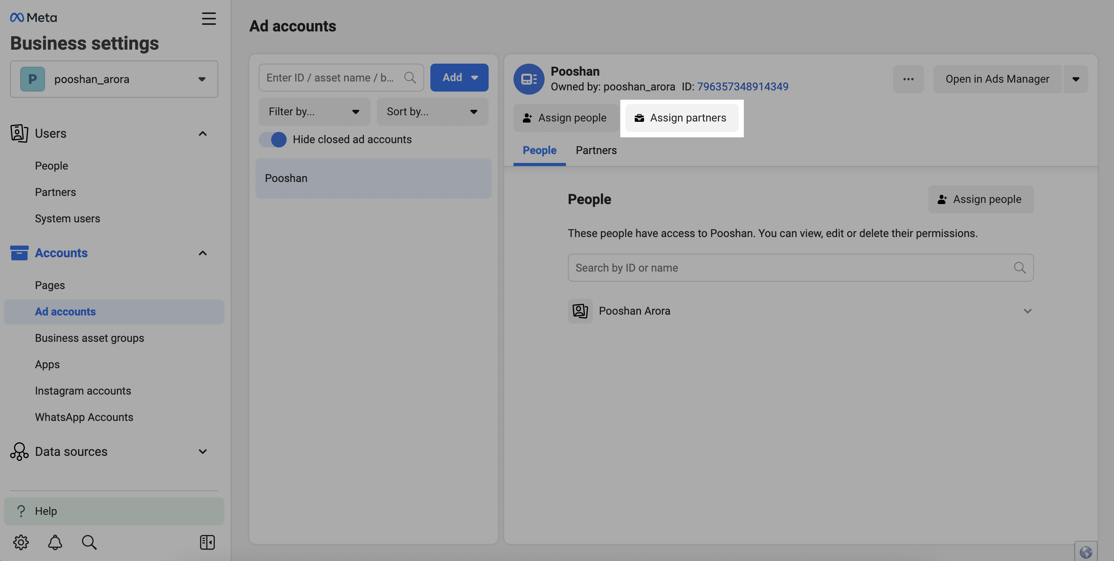Collapse sidebar using the panel toggle icon

tap(207, 542)
